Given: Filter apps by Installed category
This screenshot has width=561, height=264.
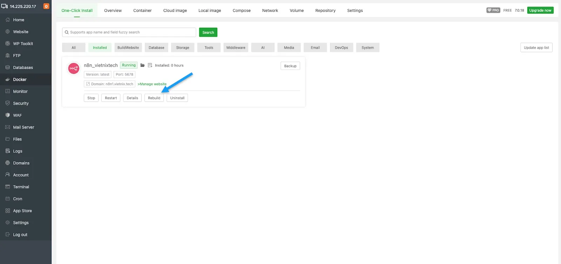Looking at the screenshot, I should click(x=100, y=48).
